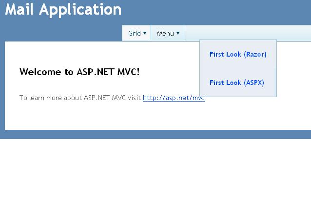
Task: Open the Menu item in navigation bar
Action: (168, 33)
